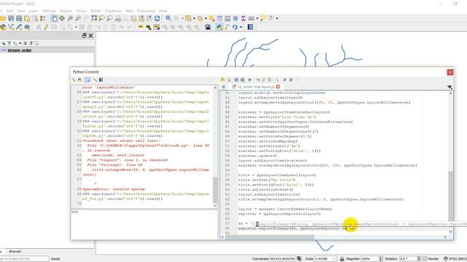Activate the Zoom In magnifier tool
The width and height of the screenshot is (467, 262).
coord(70,18)
